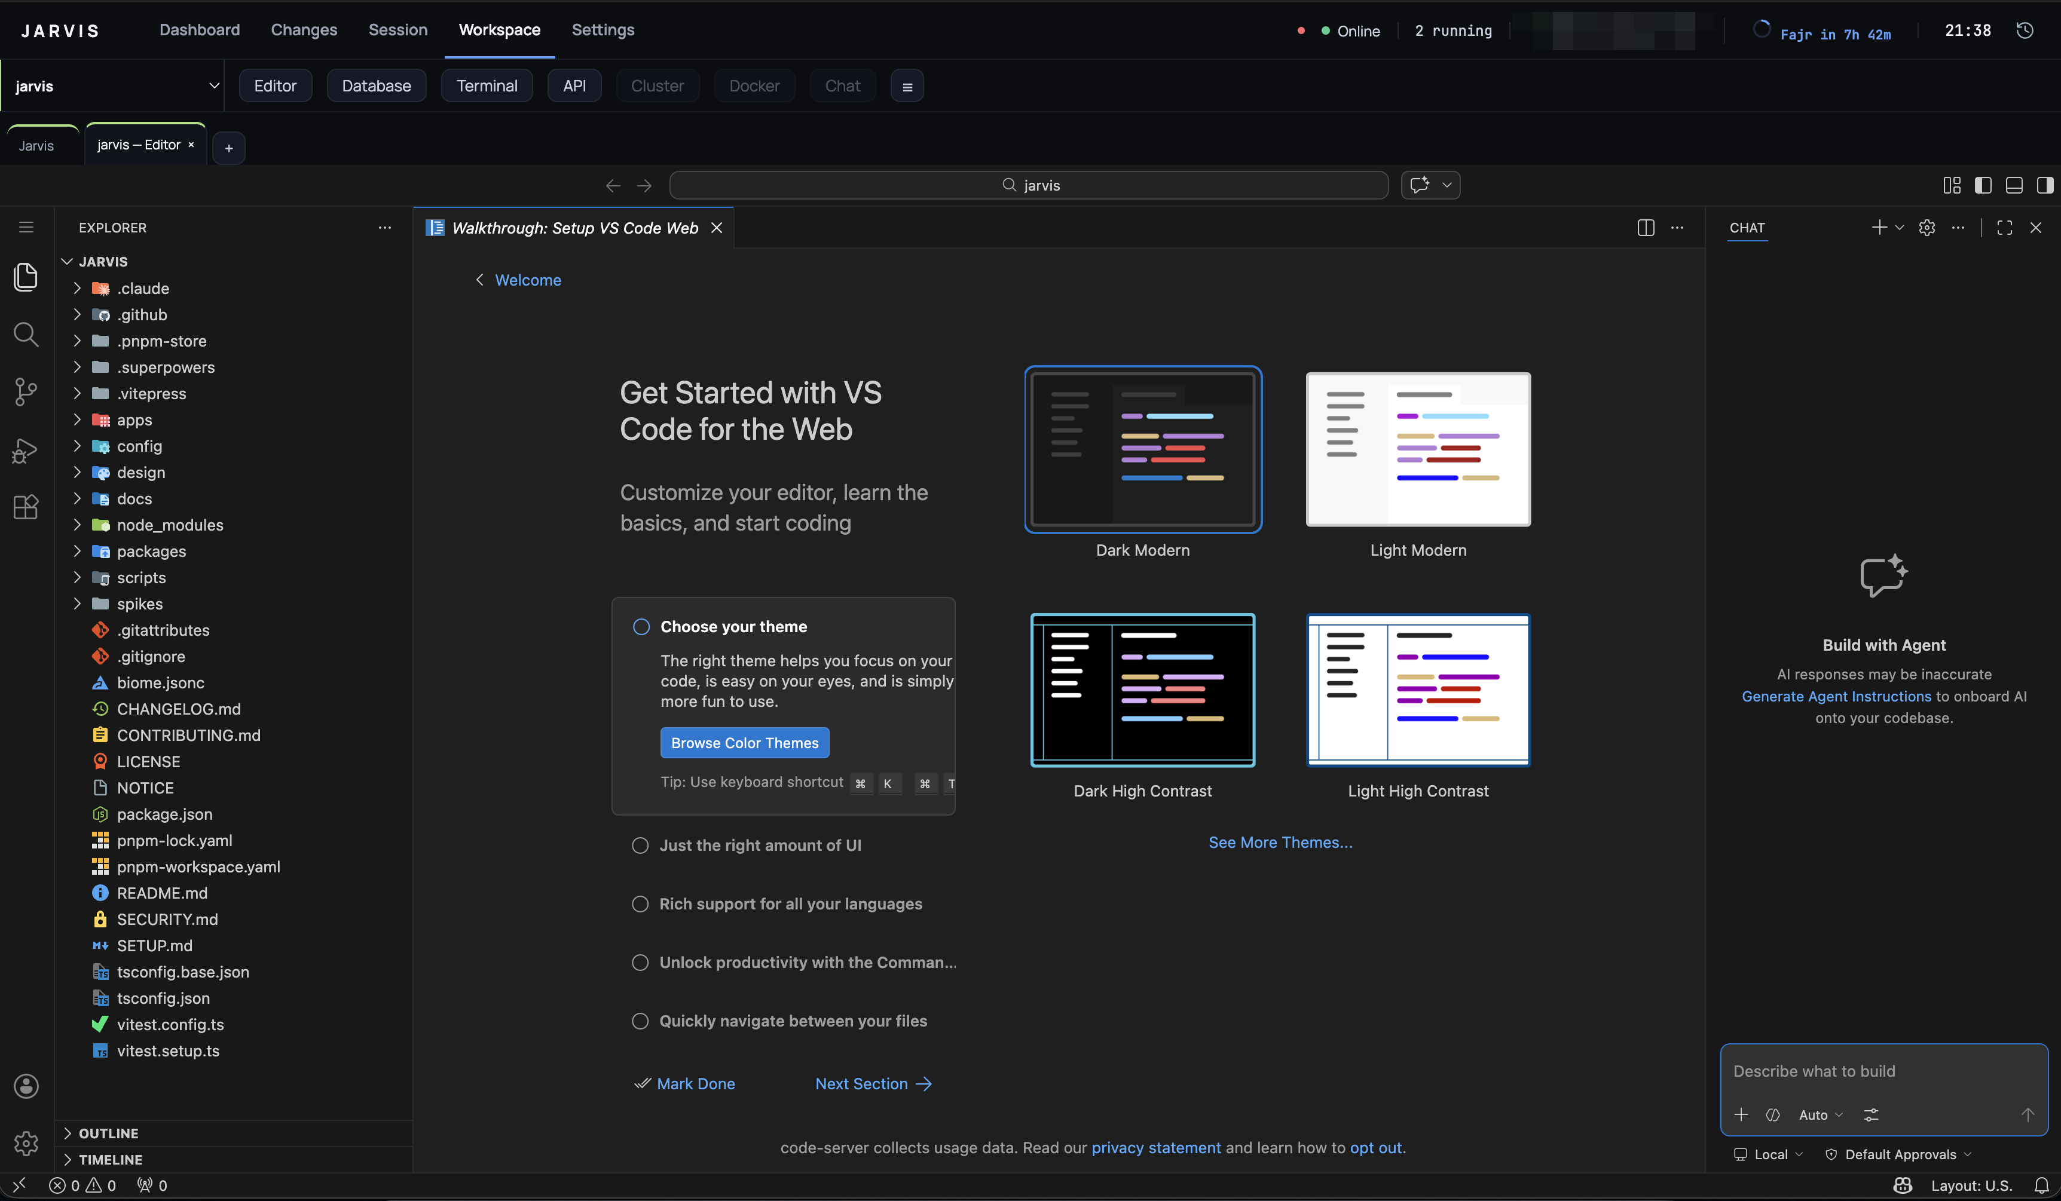Split the editor to the right

coord(1646,227)
